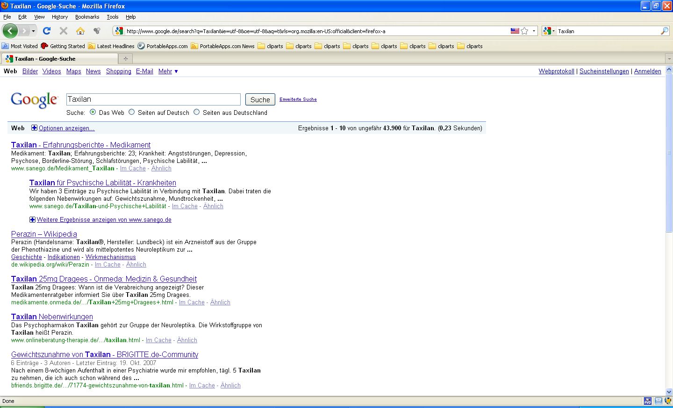
Task: Go to the Home page icon
Action: pos(80,31)
